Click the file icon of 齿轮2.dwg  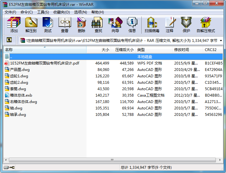click(x=7, y=82)
